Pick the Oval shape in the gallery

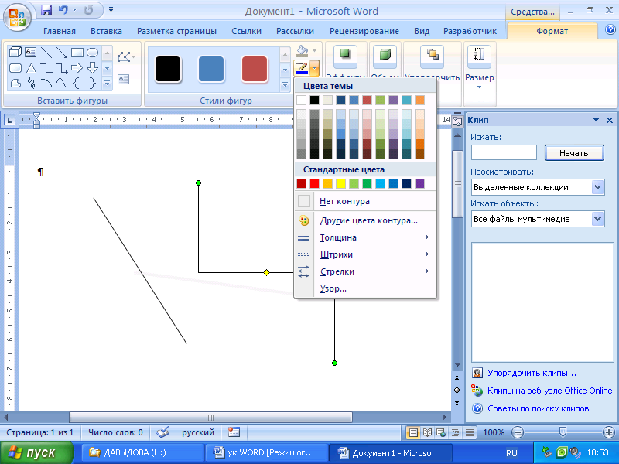[x=92, y=53]
